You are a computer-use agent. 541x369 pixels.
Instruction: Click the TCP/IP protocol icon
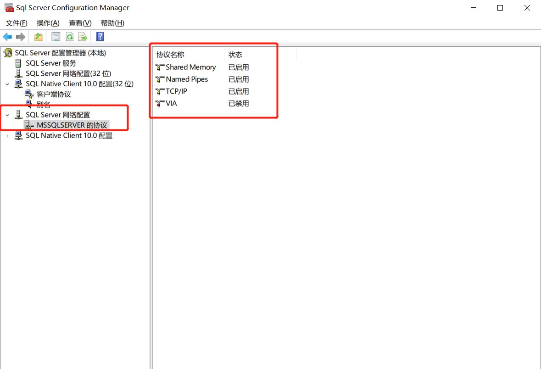click(160, 91)
